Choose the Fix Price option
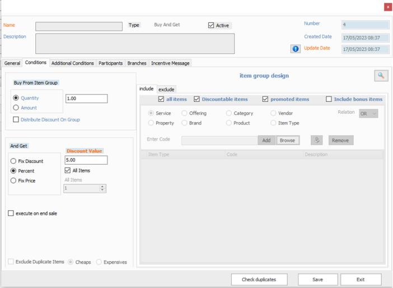Viewport: 393px width, 288px height. (13, 180)
